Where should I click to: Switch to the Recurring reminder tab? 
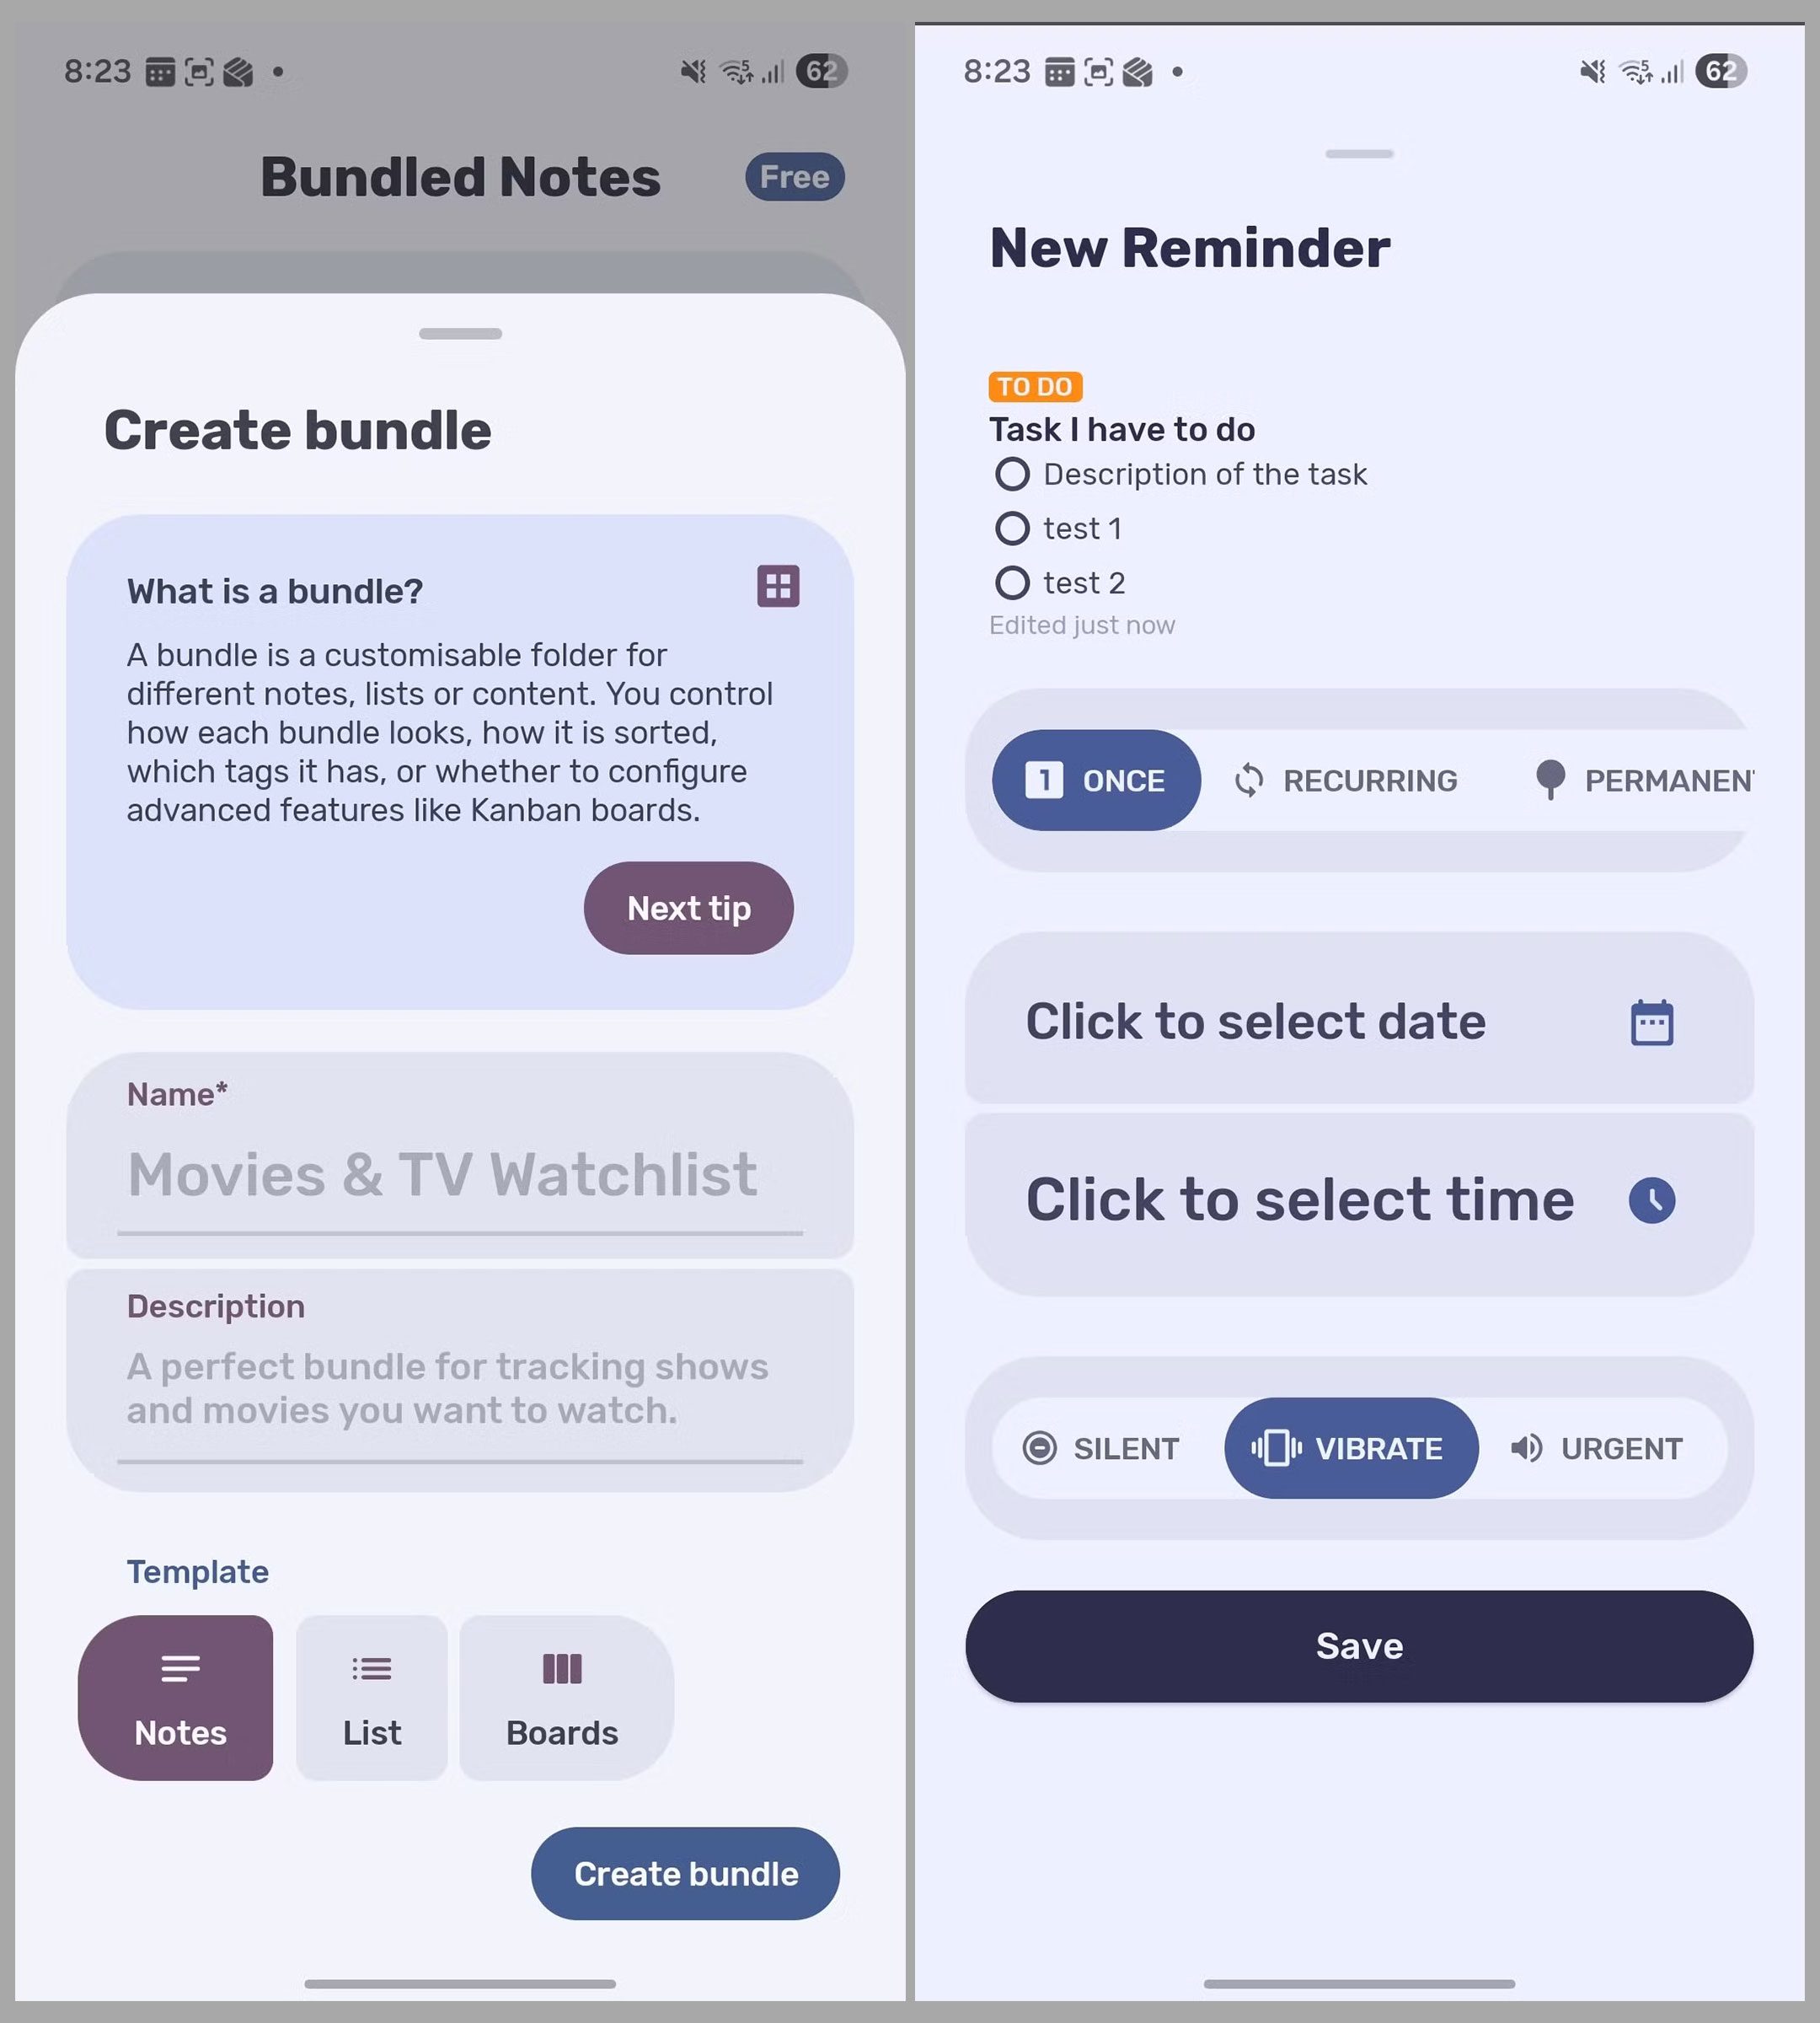click(x=1346, y=781)
